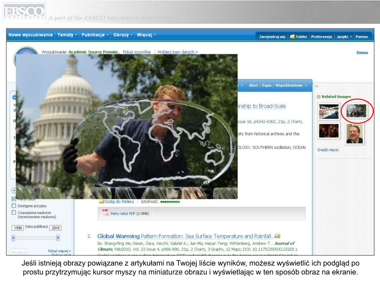Open Preferencje in the top bar

(x=321, y=37)
